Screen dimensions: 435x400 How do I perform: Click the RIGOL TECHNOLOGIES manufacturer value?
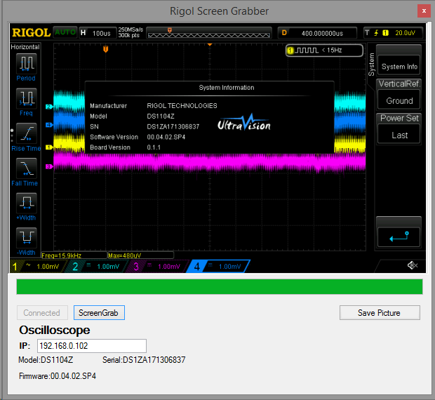pos(182,106)
